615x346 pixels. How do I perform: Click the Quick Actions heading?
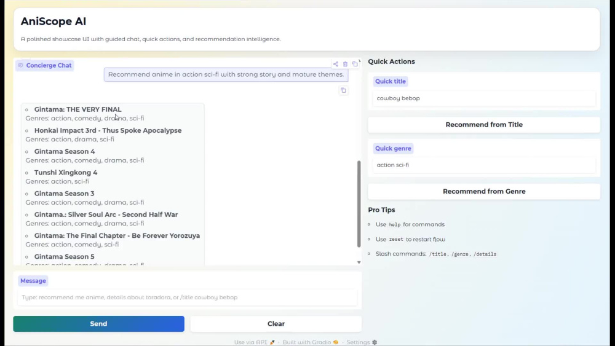[x=391, y=61]
